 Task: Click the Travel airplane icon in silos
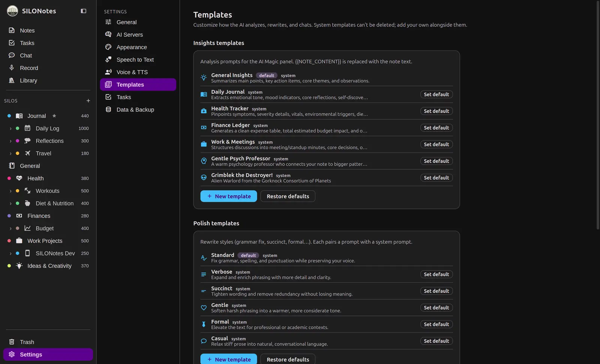[x=27, y=153]
